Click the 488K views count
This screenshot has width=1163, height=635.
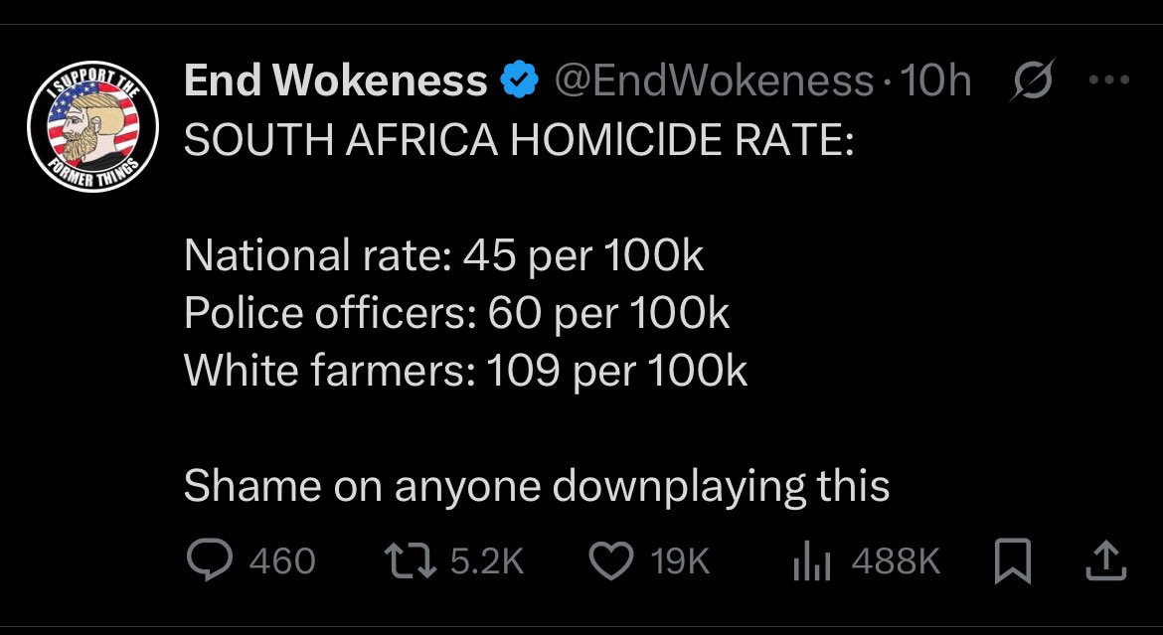(896, 562)
